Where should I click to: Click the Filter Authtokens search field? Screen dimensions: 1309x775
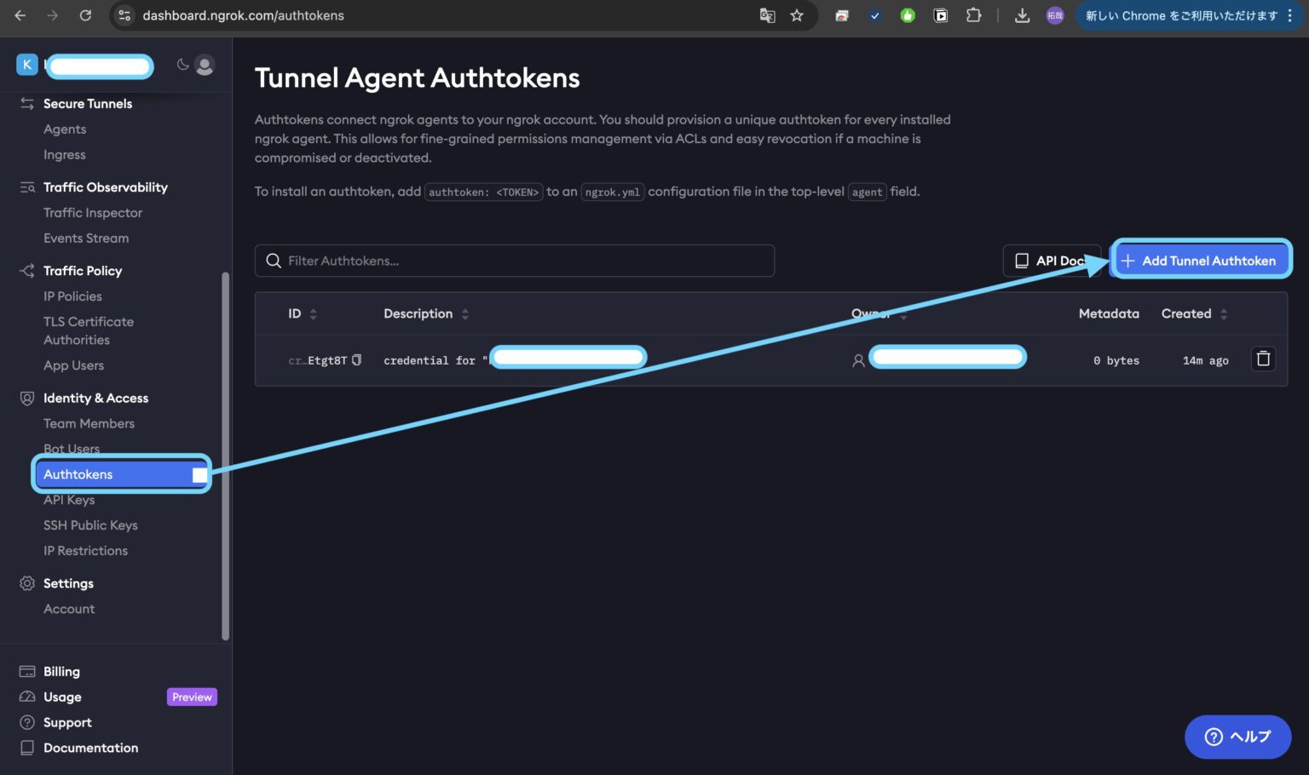tap(514, 261)
